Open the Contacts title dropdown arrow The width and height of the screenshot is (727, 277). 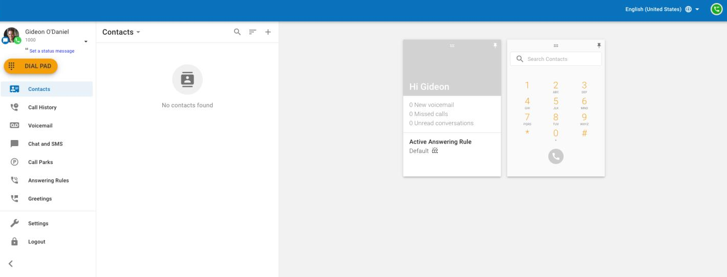(138, 32)
